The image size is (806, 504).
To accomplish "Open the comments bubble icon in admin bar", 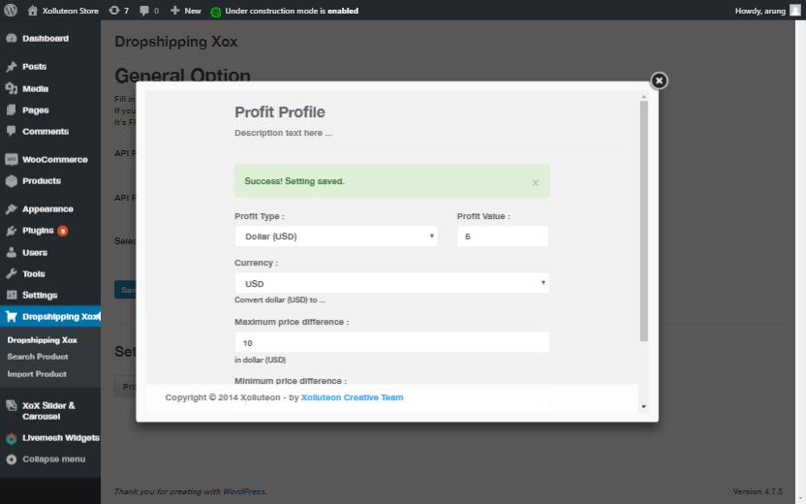I will (x=144, y=11).
